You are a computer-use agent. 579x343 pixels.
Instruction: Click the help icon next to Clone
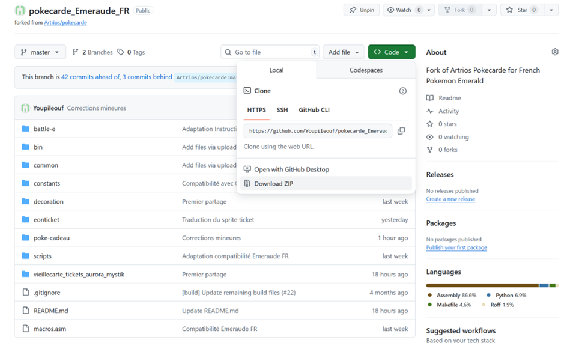click(x=402, y=91)
